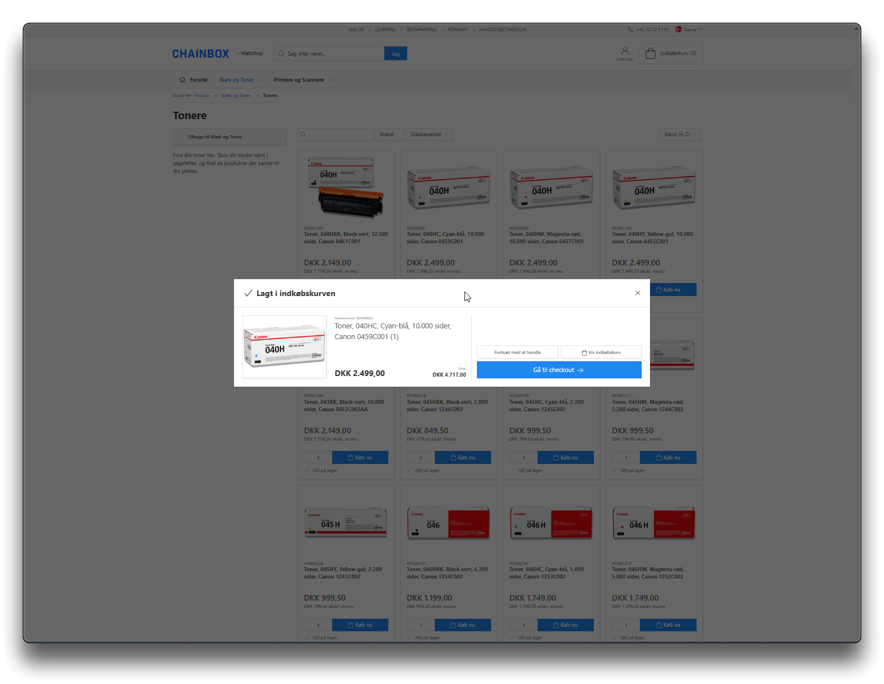Click the 045 H yellow toner image
This screenshot has height=684, width=884.
point(346,522)
